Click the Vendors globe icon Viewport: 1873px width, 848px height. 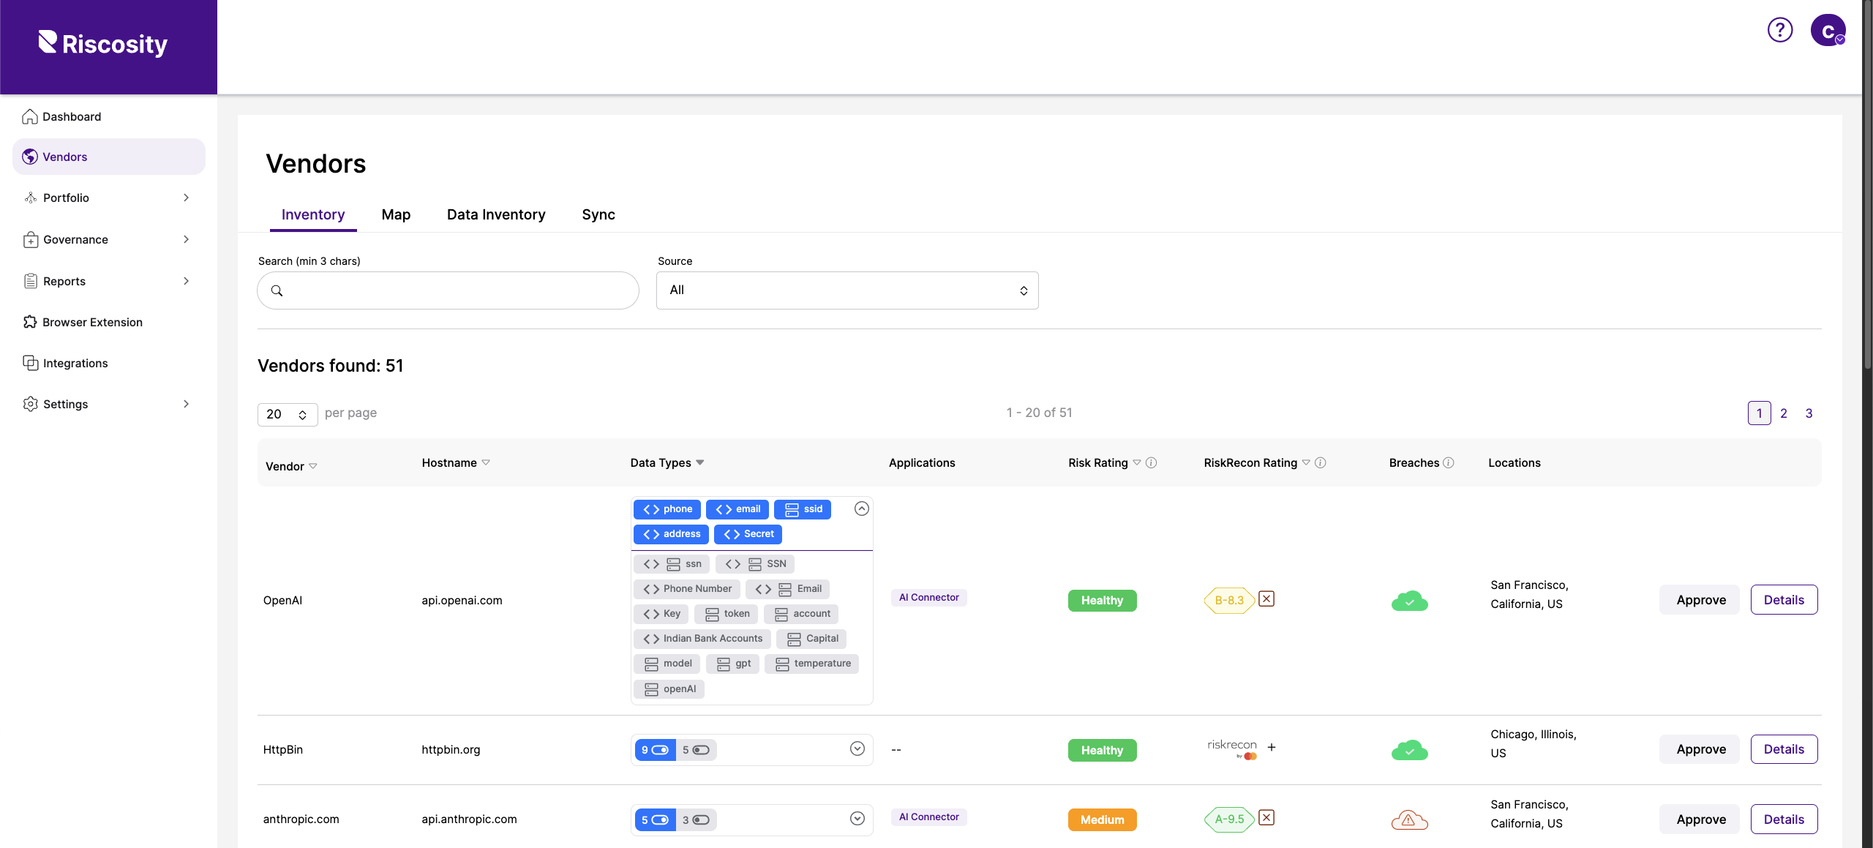pyautogui.click(x=30, y=157)
